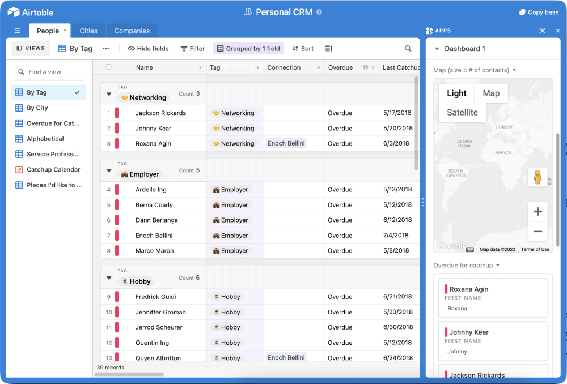Click the search magnifier in the toolbar
The width and height of the screenshot is (567, 384).
pyautogui.click(x=408, y=48)
